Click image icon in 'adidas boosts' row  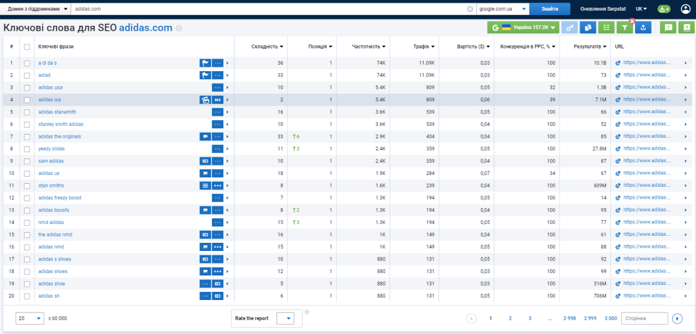click(205, 210)
